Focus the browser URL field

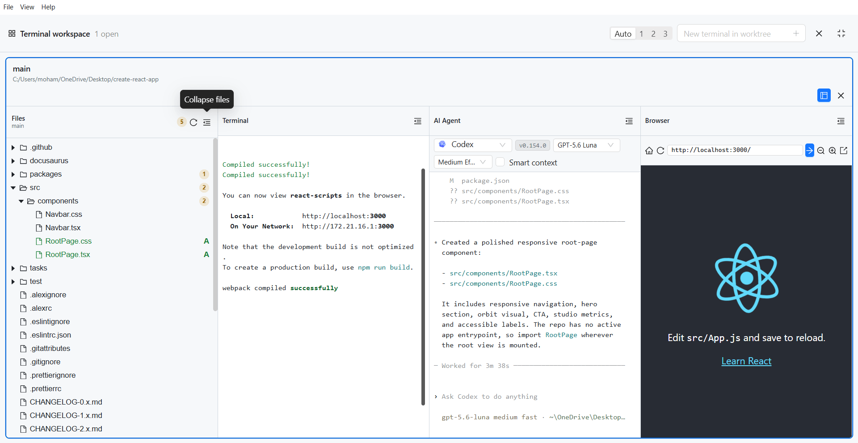(735, 150)
